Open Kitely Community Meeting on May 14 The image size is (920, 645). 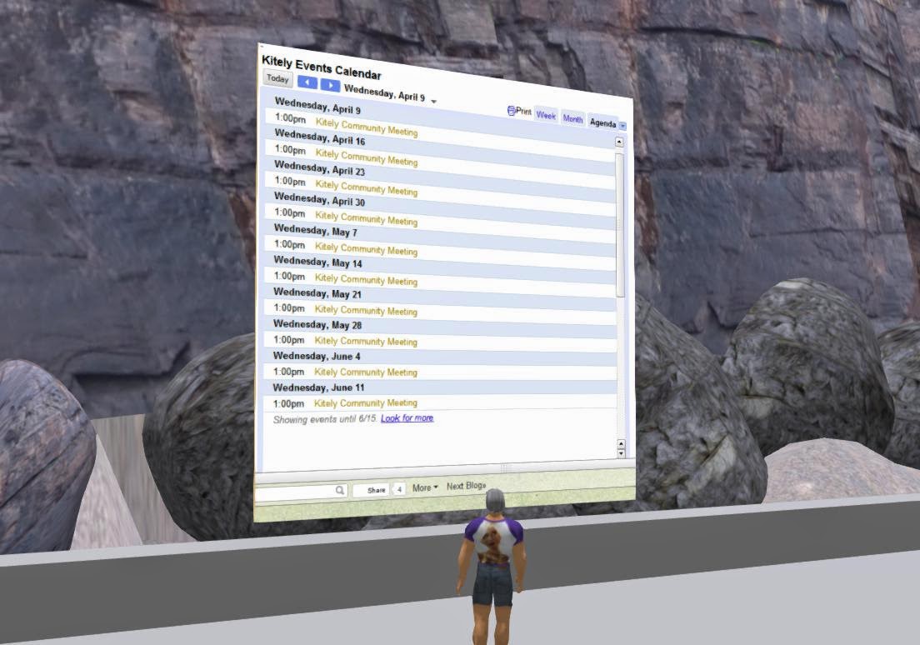tap(366, 279)
